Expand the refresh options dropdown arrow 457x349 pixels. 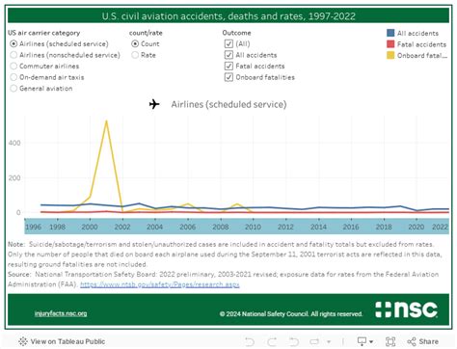(x=329, y=341)
